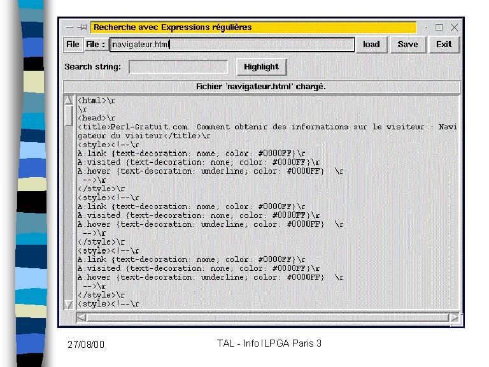Minimize the window with the dot icon
This screenshot has width=489, height=367.
(x=425, y=27)
